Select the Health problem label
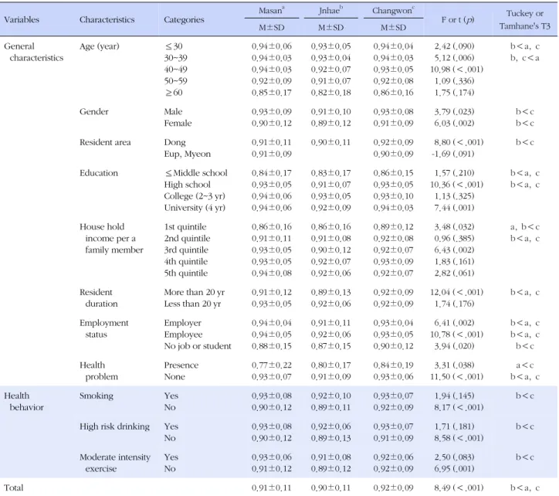 pos(99,371)
